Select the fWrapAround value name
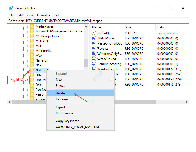The height and width of the screenshot is (152, 196). pyautogui.click(x=106, y=59)
